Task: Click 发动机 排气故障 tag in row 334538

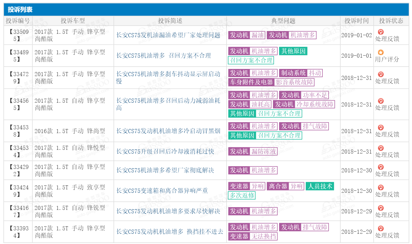Action: [304, 126]
